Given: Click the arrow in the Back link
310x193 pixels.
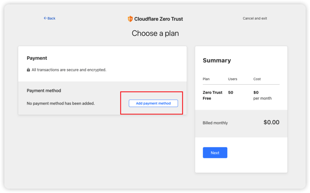Looking at the screenshot, I should pos(45,18).
